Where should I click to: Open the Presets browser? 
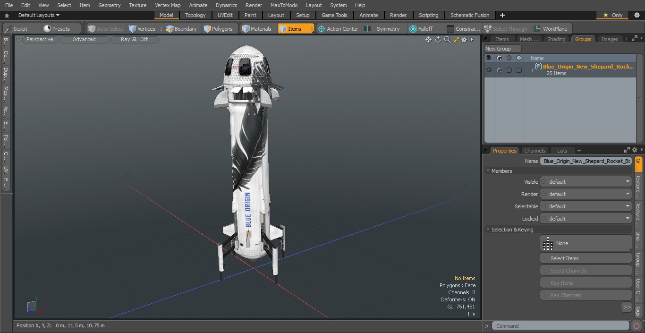pos(57,29)
